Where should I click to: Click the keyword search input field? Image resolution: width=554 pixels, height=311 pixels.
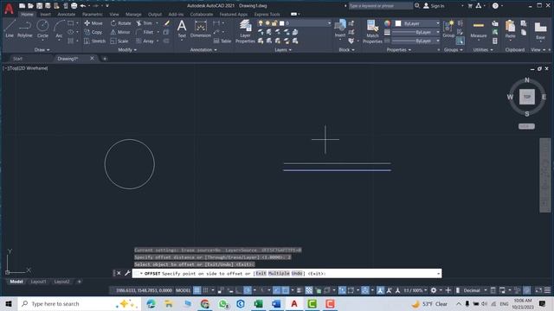380,6
